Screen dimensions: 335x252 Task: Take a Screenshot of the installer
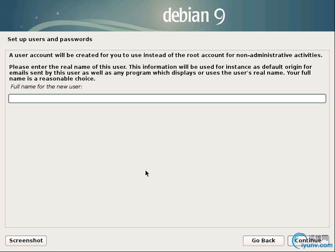26,241
